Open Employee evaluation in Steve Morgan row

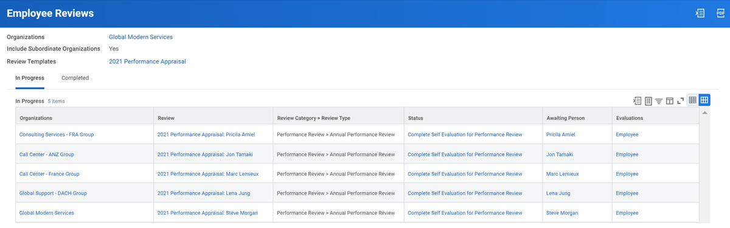click(627, 213)
